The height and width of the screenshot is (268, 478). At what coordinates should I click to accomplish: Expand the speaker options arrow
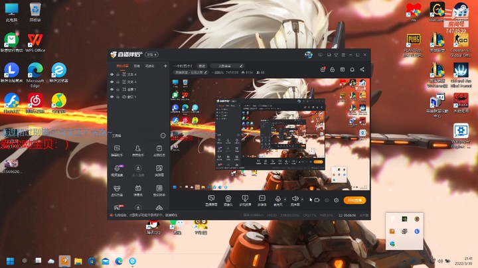point(302,199)
